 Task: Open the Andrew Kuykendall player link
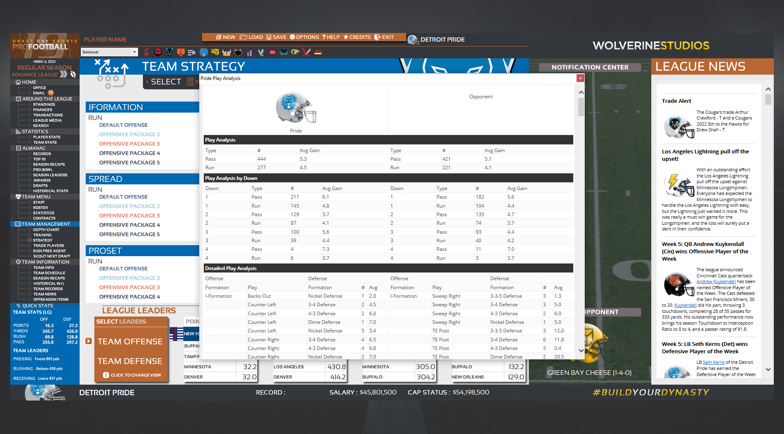pyautogui.click(x=716, y=281)
